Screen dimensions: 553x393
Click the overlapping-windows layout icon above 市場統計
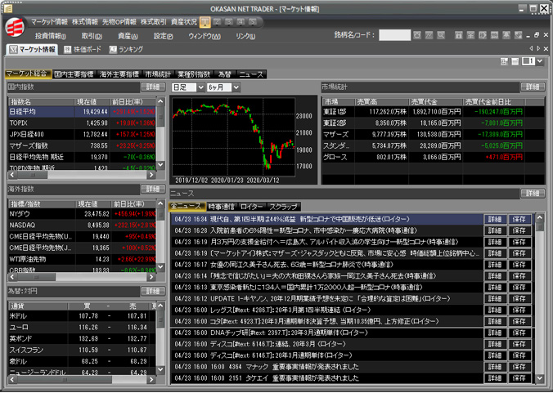tap(504, 61)
